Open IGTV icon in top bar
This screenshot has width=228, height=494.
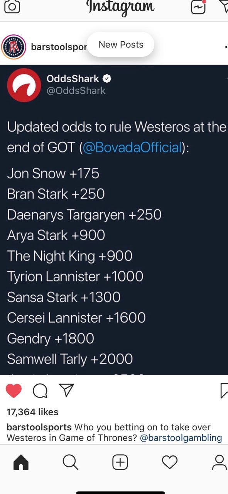[x=199, y=7]
